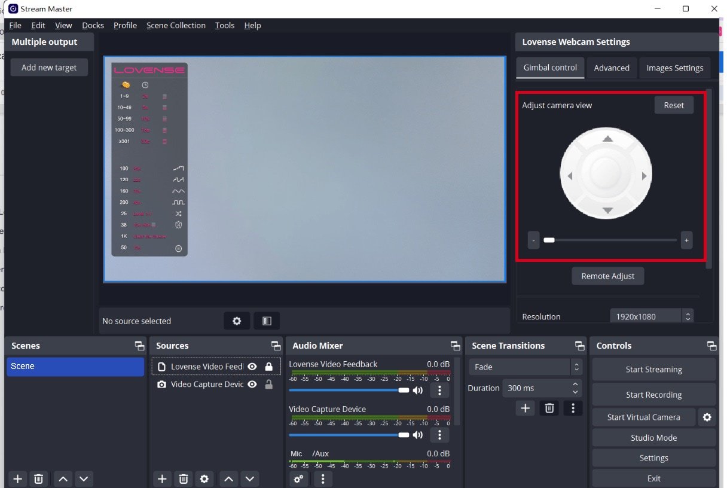
Task: Mute Video Capture Device speaker icon
Action: click(417, 435)
